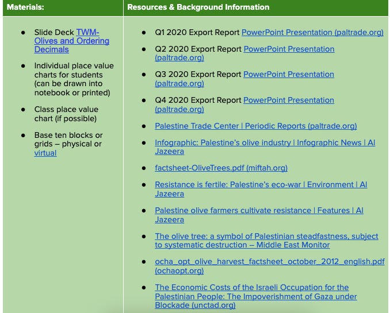
Task: Click the Individual place value charts text
Action: pos(74,79)
